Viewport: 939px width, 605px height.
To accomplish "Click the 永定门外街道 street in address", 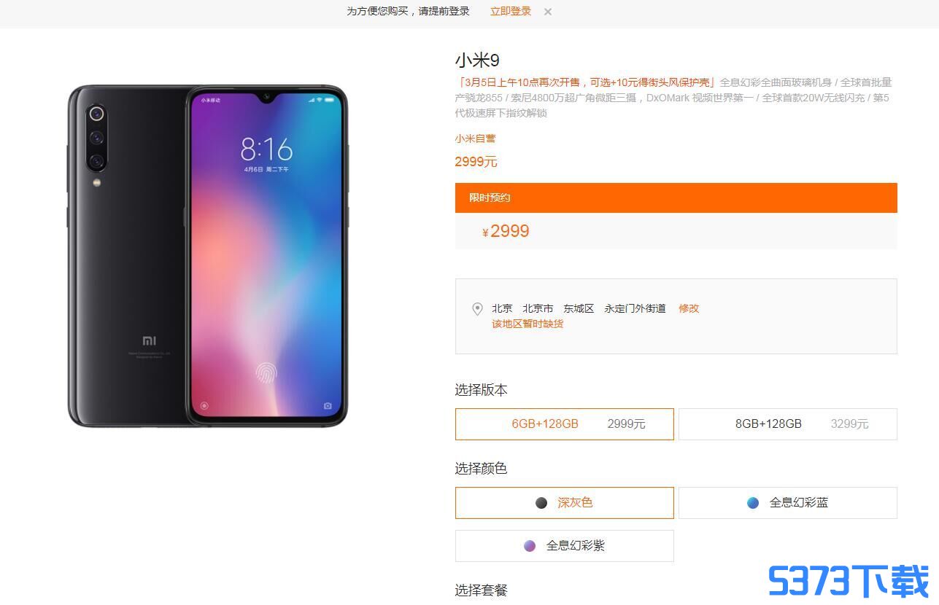I will pos(635,308).
